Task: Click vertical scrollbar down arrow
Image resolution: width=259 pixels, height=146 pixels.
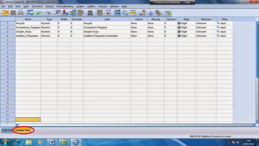Action: [x=257, y=122]
